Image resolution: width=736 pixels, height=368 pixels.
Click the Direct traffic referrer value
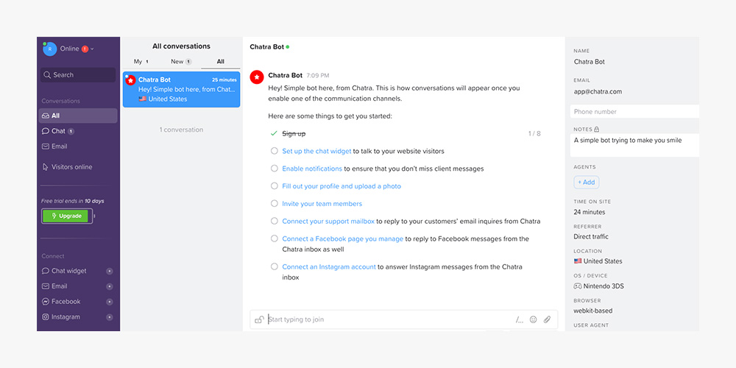[x=591, y=236]
